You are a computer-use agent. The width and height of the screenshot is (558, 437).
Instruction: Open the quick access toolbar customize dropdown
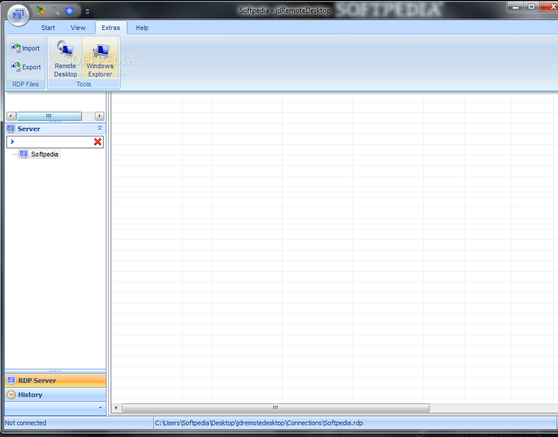[x=87, y=12]
